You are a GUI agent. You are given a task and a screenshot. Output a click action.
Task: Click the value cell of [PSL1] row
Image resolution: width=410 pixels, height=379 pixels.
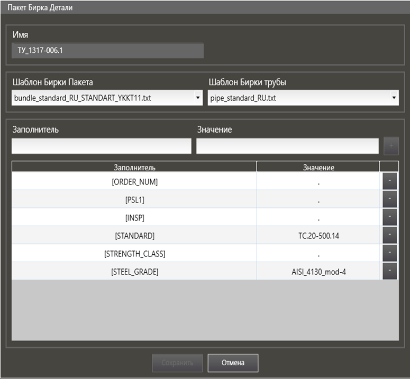click(318, 199)
